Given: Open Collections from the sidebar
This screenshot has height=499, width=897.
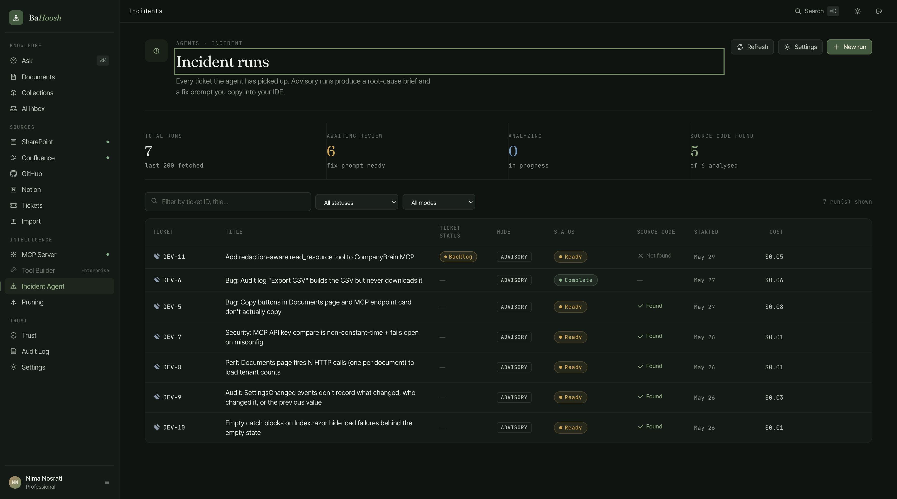Looking at the screenshot, I should [x=59, y=93].
